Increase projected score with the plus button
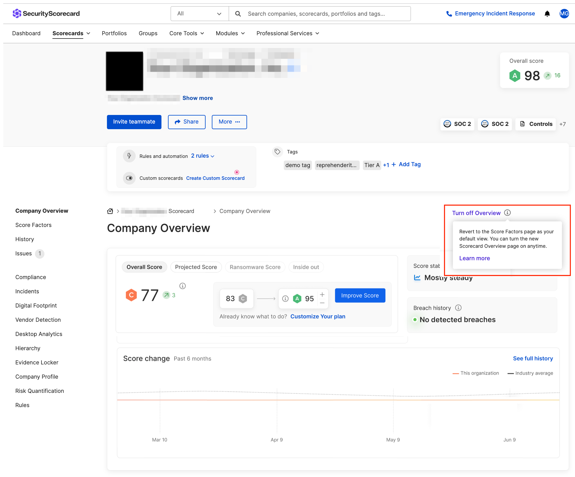 coord(322,294)
